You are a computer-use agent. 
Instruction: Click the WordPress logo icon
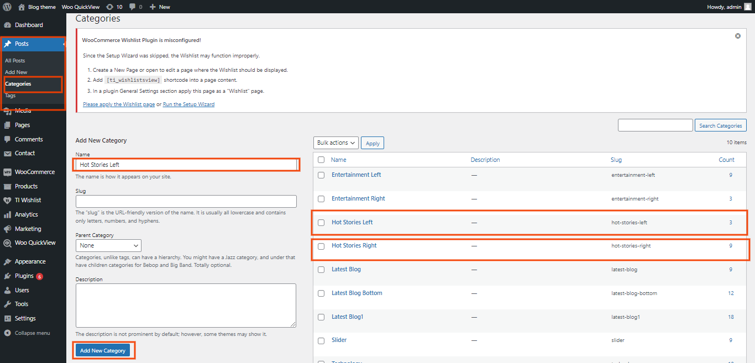click(x=7, y=7)
